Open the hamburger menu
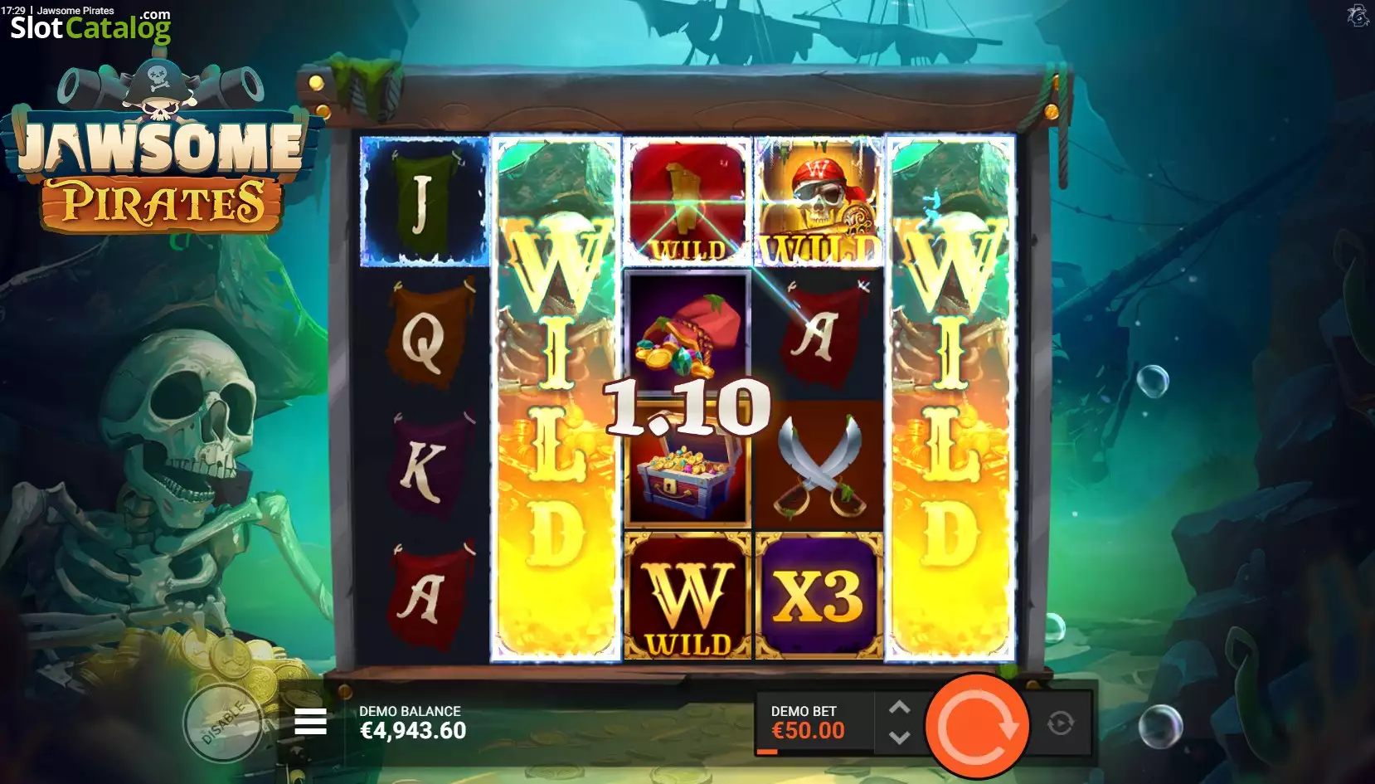 [311, 723]
